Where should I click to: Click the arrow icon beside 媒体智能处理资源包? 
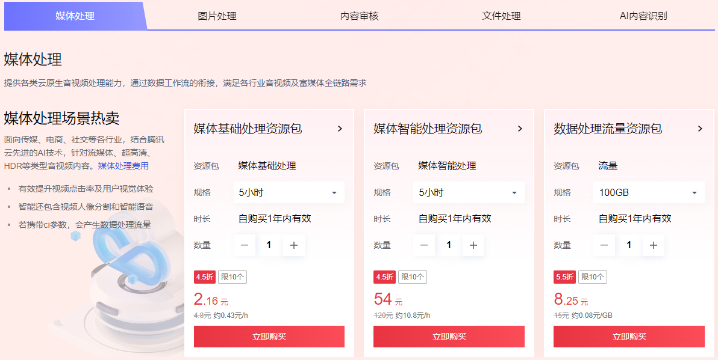(520, 129)
